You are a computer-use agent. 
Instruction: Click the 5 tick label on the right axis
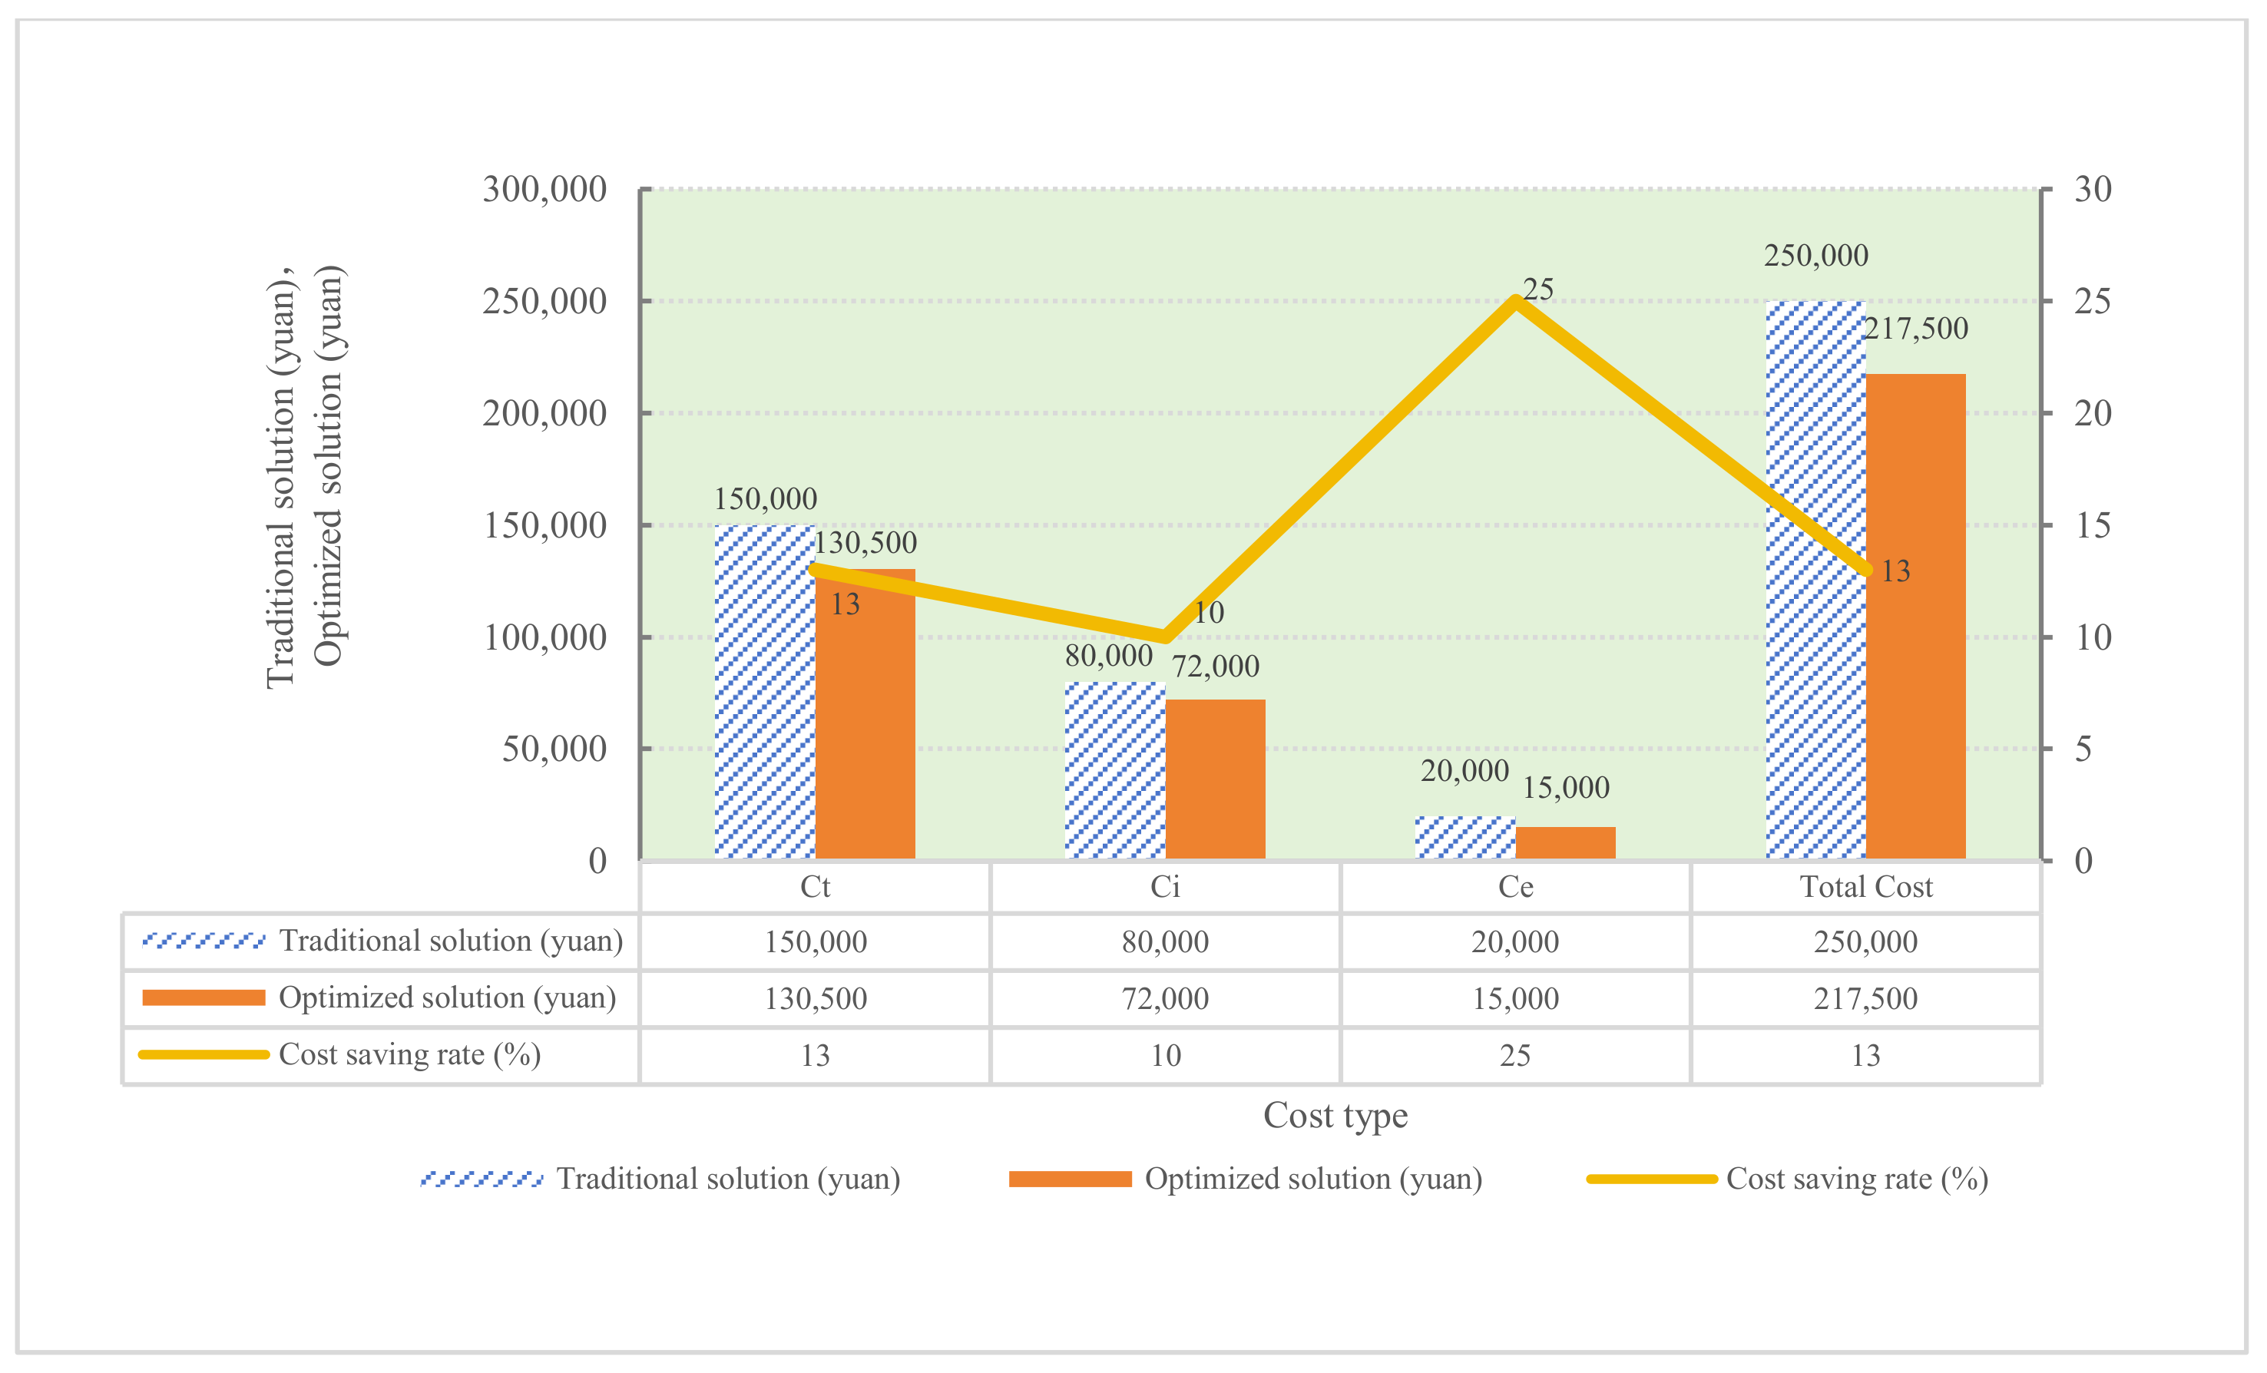[2083, 749]
